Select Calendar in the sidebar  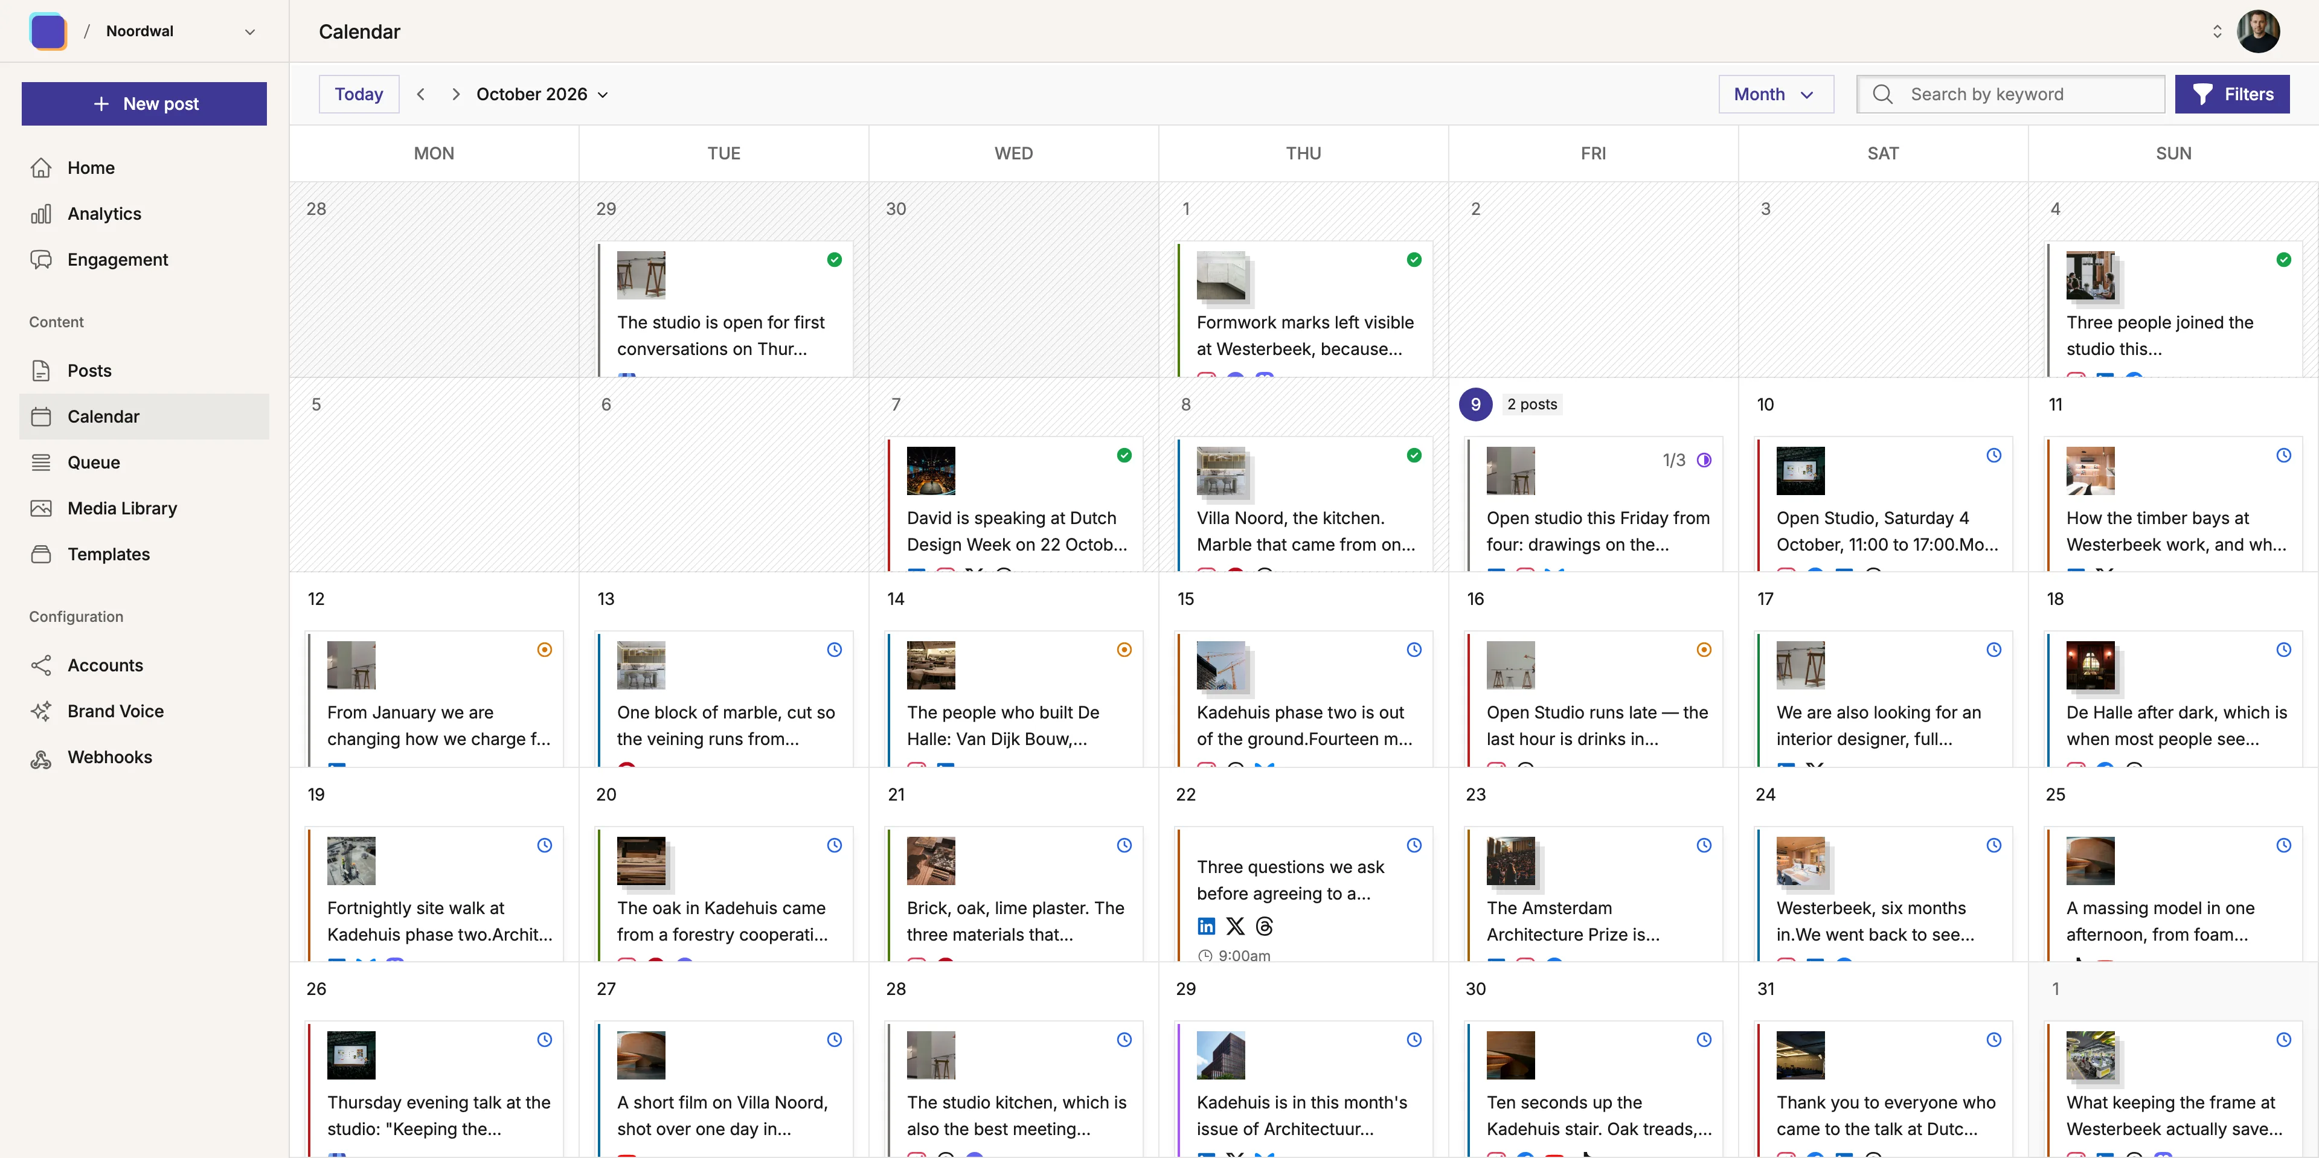click(144, 417)
